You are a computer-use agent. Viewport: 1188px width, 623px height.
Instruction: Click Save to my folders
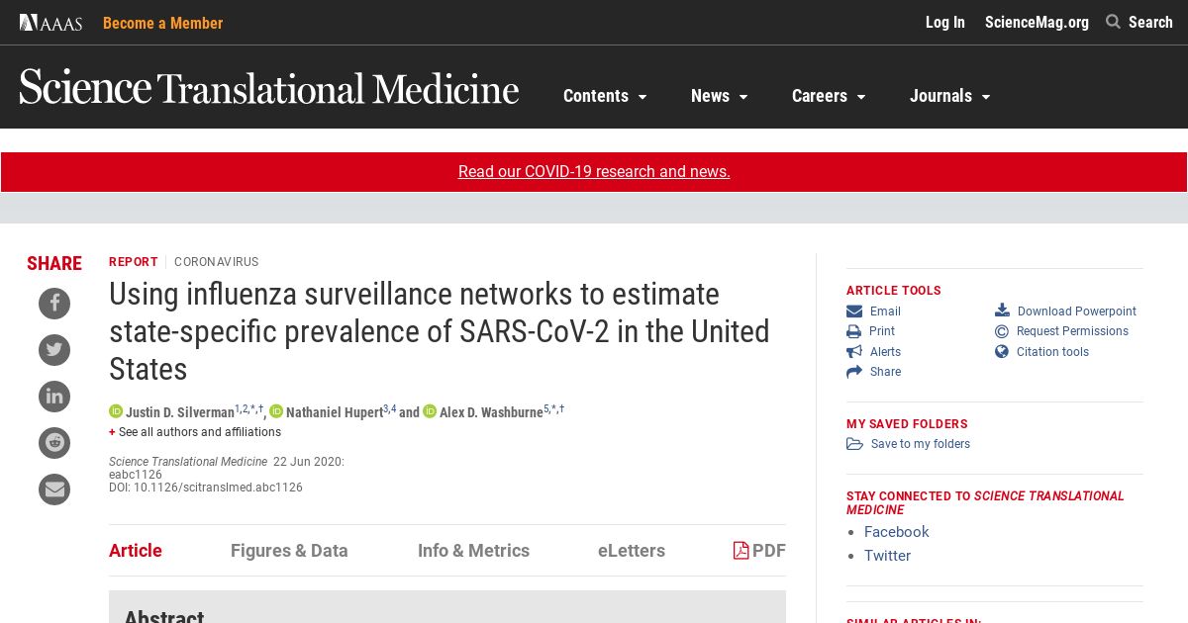point(908,444)
